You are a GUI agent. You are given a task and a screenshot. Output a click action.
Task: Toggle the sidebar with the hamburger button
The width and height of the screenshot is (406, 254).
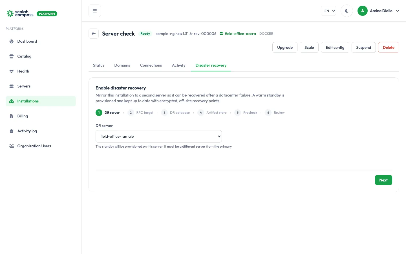[x=95, y=11]
